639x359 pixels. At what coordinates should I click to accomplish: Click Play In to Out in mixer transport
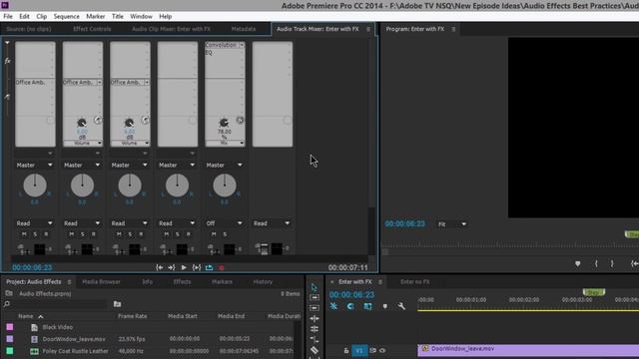197,267
